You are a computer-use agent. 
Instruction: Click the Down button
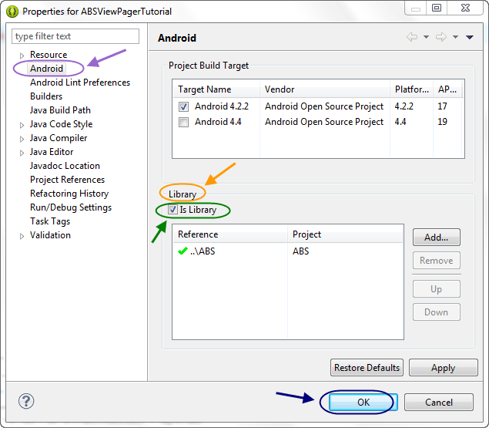coord(437,312)
